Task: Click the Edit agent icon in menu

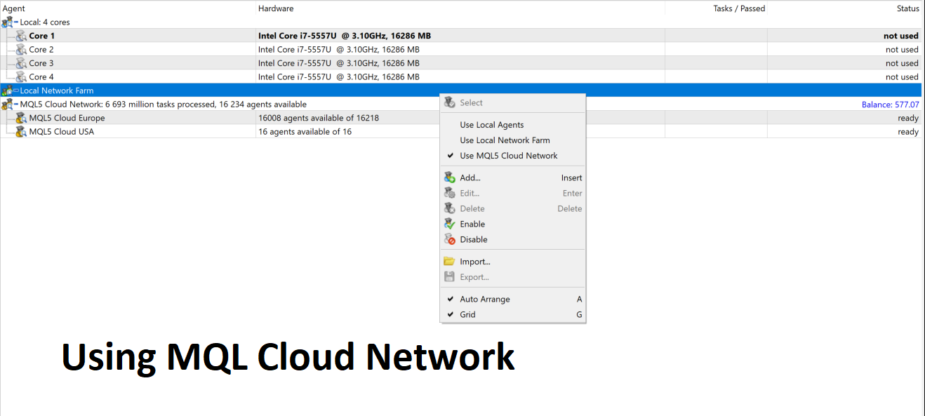Action: tap(450, 193)
